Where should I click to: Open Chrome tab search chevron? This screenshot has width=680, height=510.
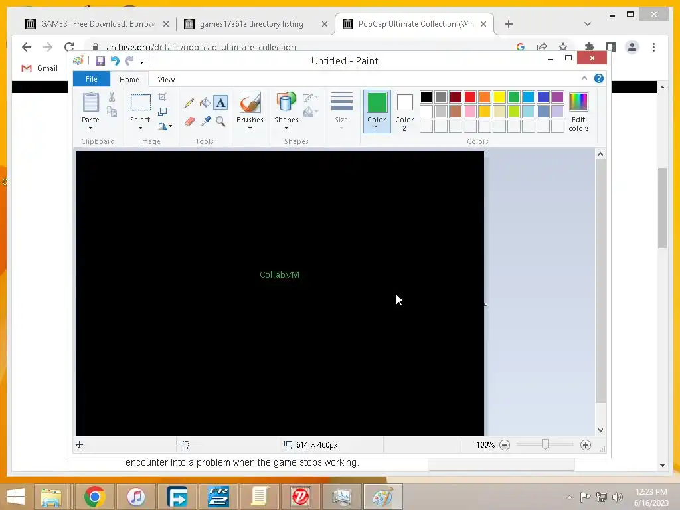click(x=588, y=24)
